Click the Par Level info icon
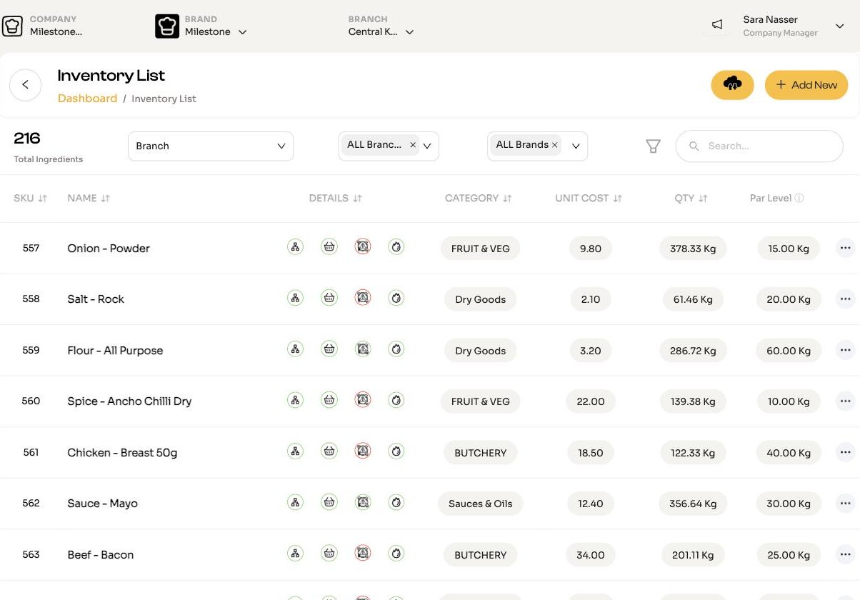This screenshot has height=600, width=860. point(799,199)
